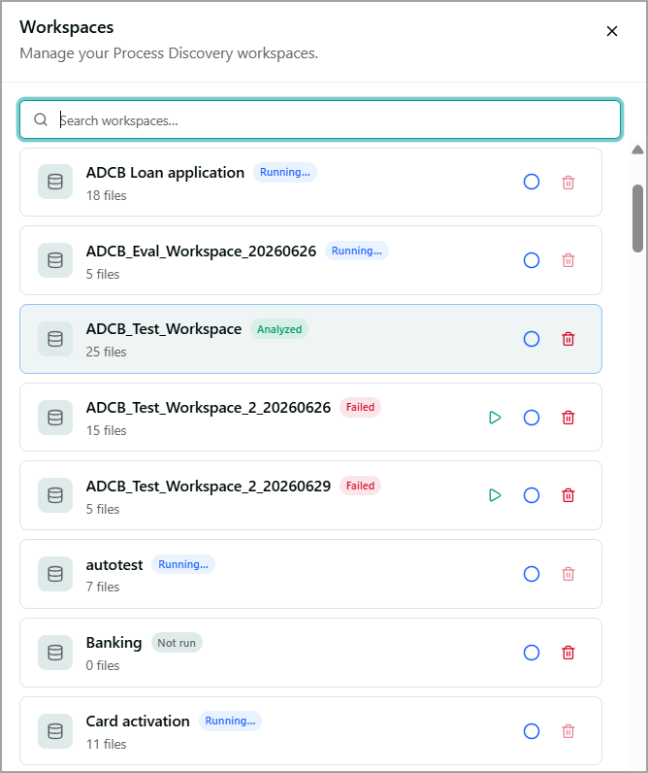Click the 25 files label

tap(106, 352)
